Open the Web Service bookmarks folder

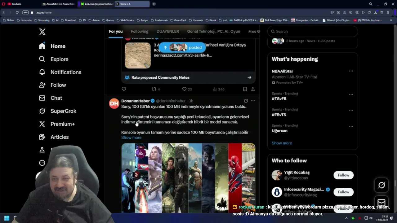[125, 20]
